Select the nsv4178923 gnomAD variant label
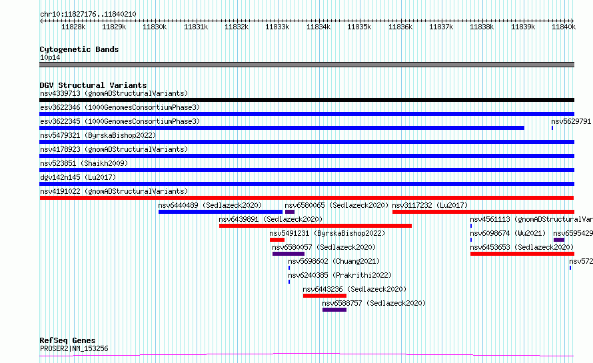593x363 pixels. (x=114, y=149)
